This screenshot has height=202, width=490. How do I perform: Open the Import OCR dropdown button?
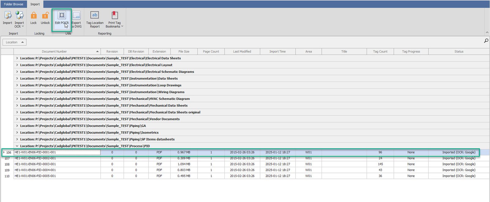tap(19, 20)
